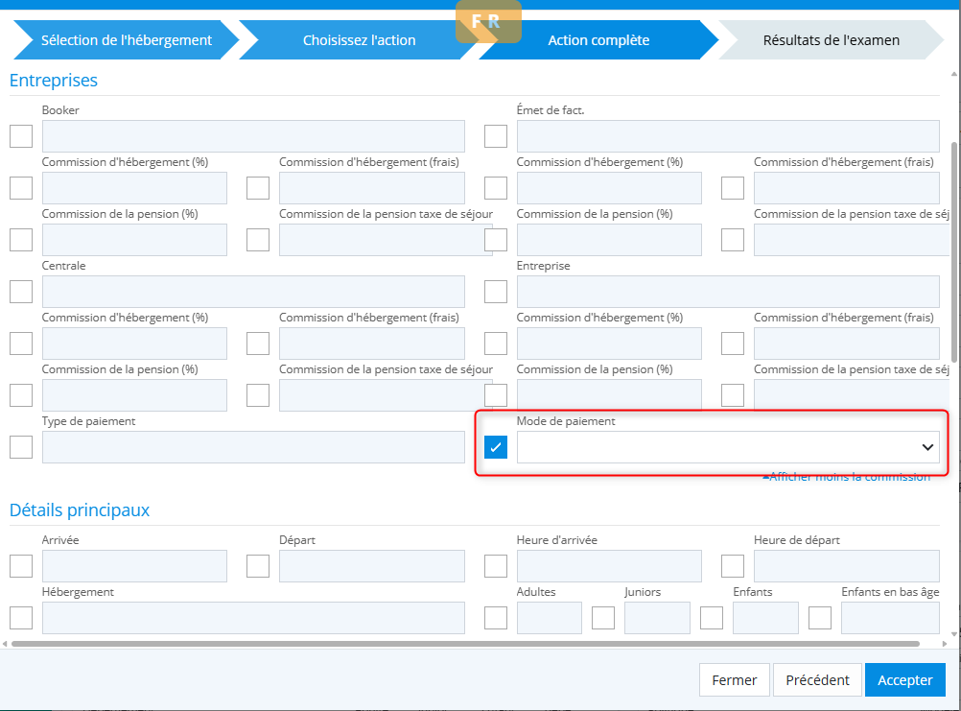Select the Centrale checkbox

point(21,292)
